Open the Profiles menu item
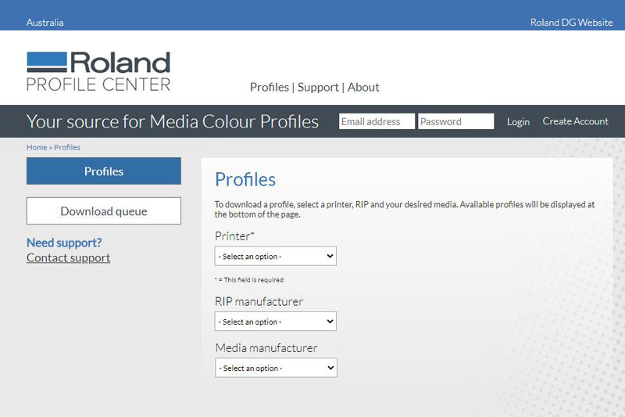 tap(269, 87)
